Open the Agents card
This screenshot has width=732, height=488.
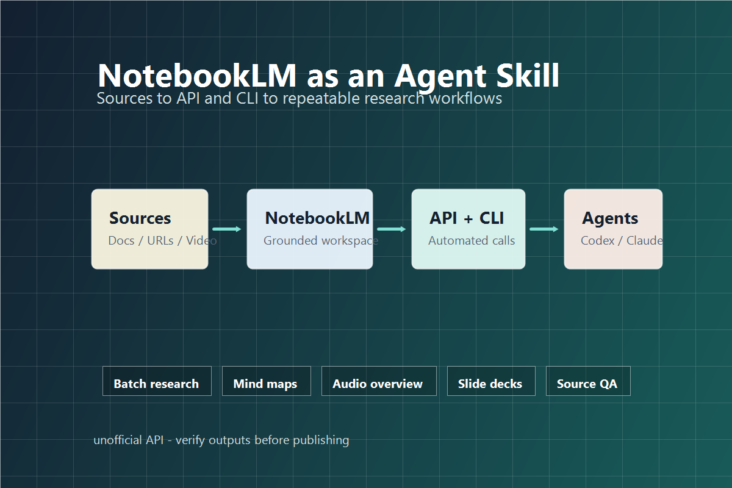pyautogui.click(x=613, y=229)
